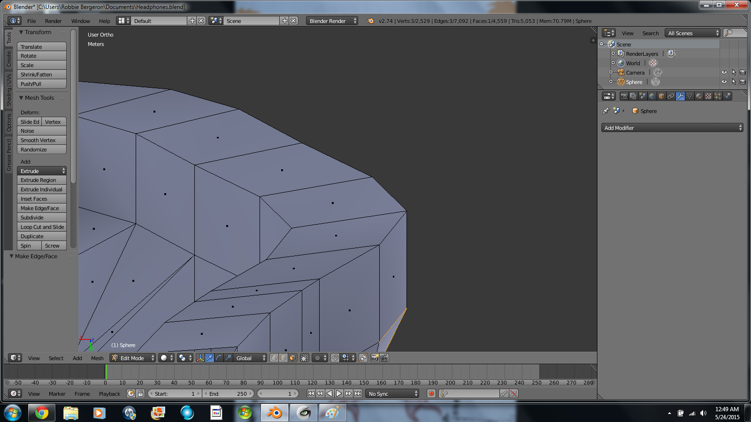This screenshot has height=422, width=751.
Task: Open the Playback menu in timeline
Action: 109,393
